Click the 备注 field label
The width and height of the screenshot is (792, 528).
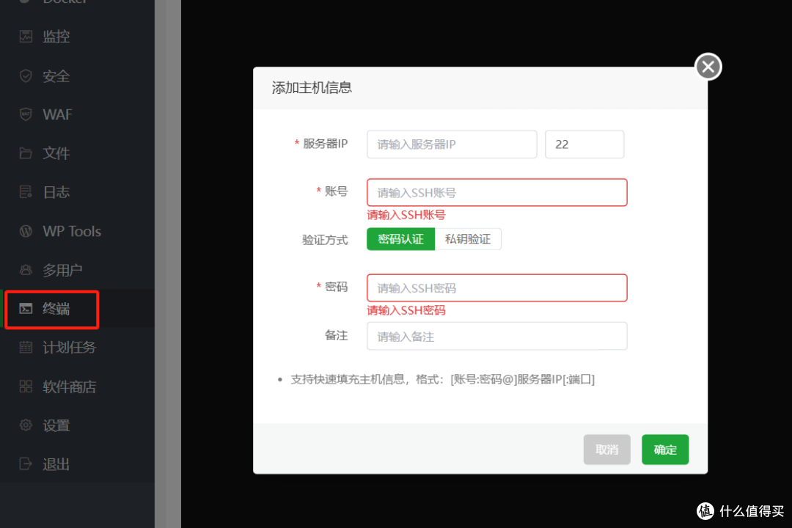tap(337, 335)
